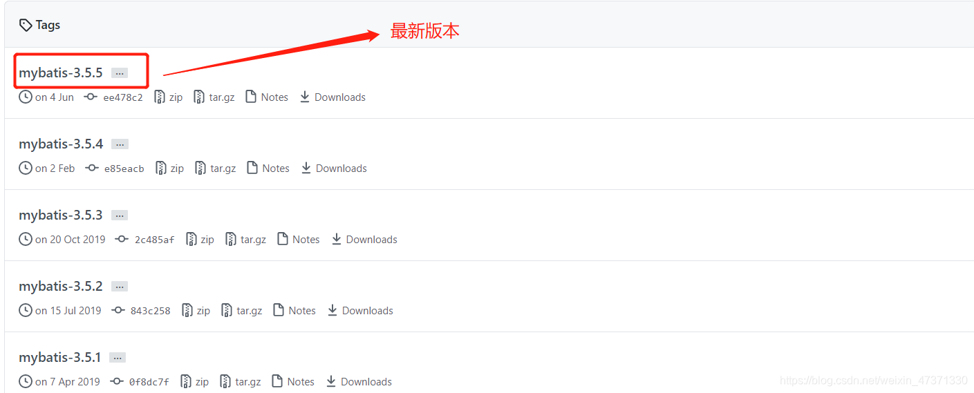Click commit icon beside 843c258
This screenshot has height=393, width=974.
tap(118, 311)
